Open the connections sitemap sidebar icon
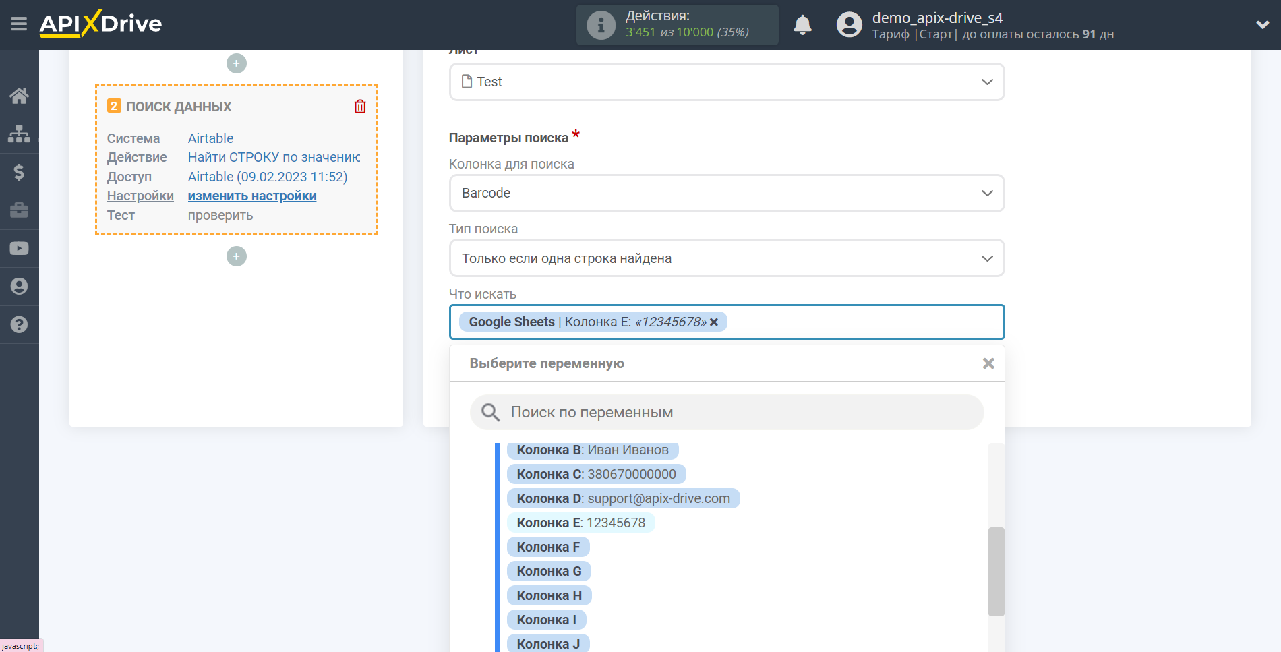This screenshot has width=1281, height=652. (x=19, y=134)
